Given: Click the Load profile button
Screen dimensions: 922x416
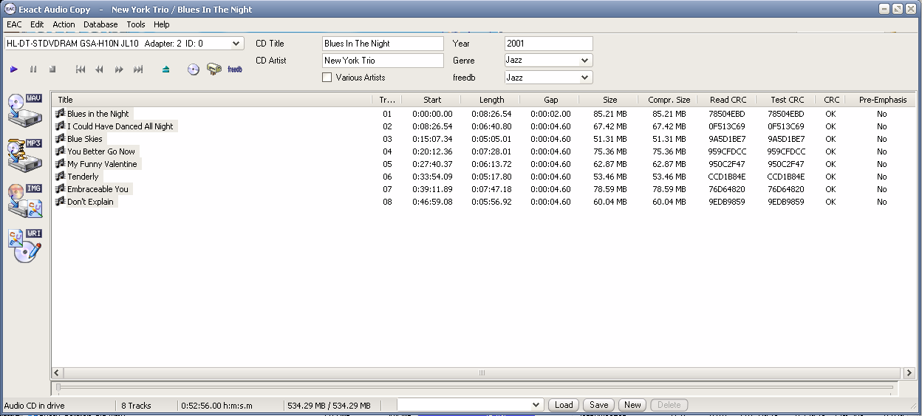Looking at the screenshot, I should click(564, 405).
